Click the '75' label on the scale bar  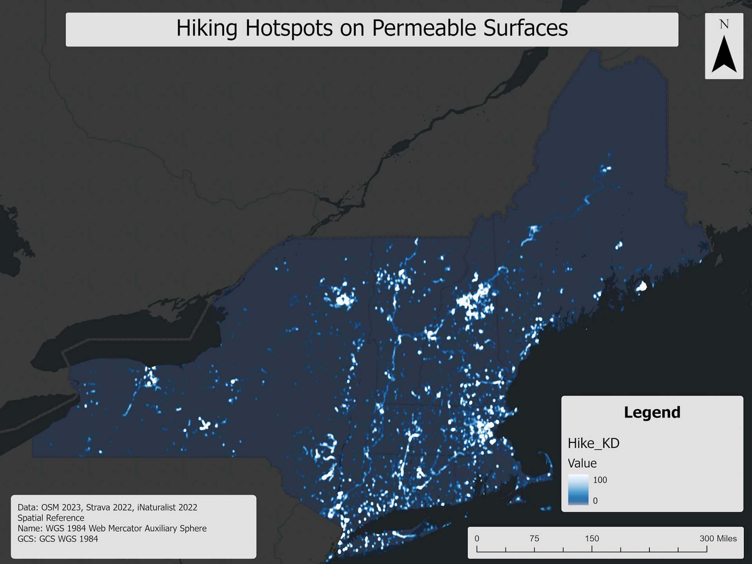[534, 539]
